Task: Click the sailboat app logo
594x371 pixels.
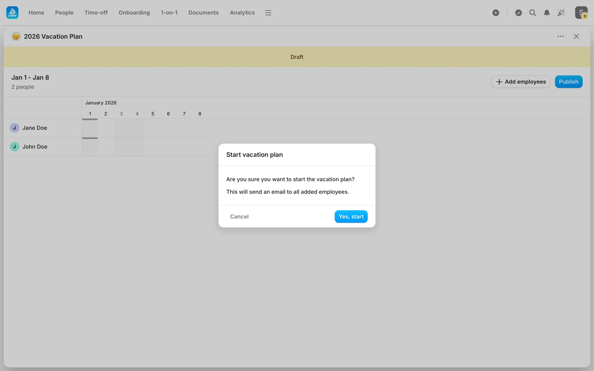Action: coord(12,13)
